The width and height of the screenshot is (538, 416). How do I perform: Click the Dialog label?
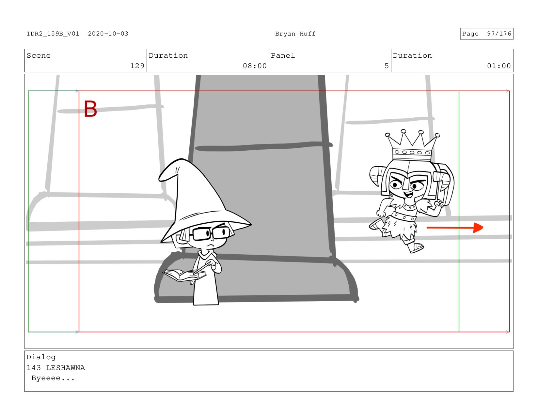[x=41, y=357]
